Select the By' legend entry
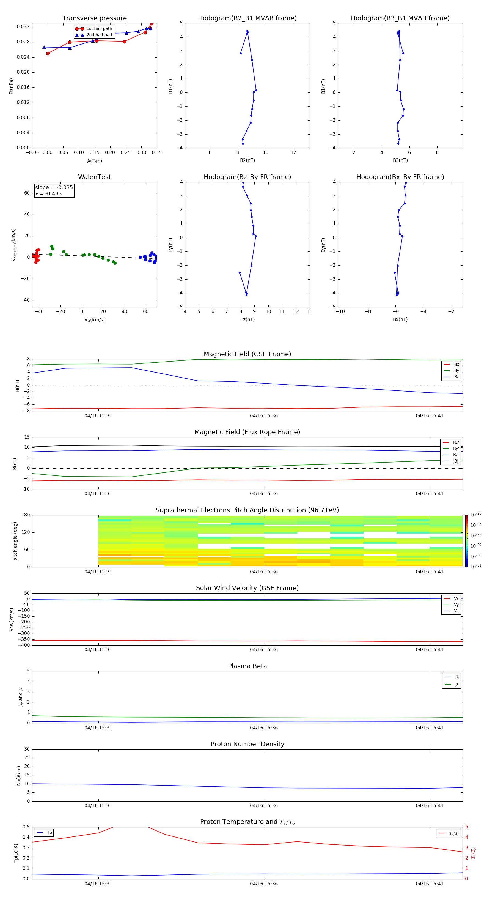Viewport: 495px width, 908px height. (x=451, y=449)
